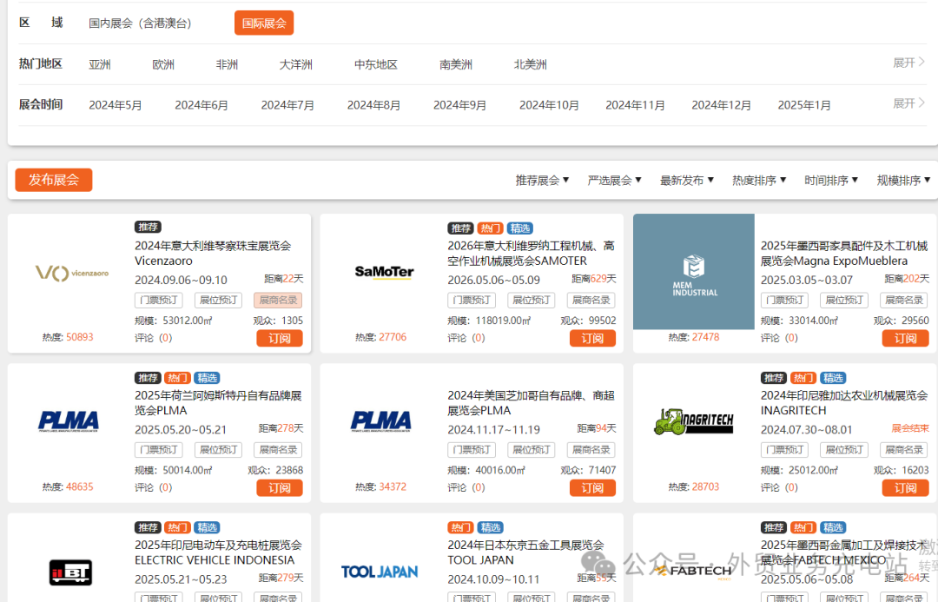Click the 热门 badge on Amsterdam PLMA card
The image size is (938, 602).
177,378
